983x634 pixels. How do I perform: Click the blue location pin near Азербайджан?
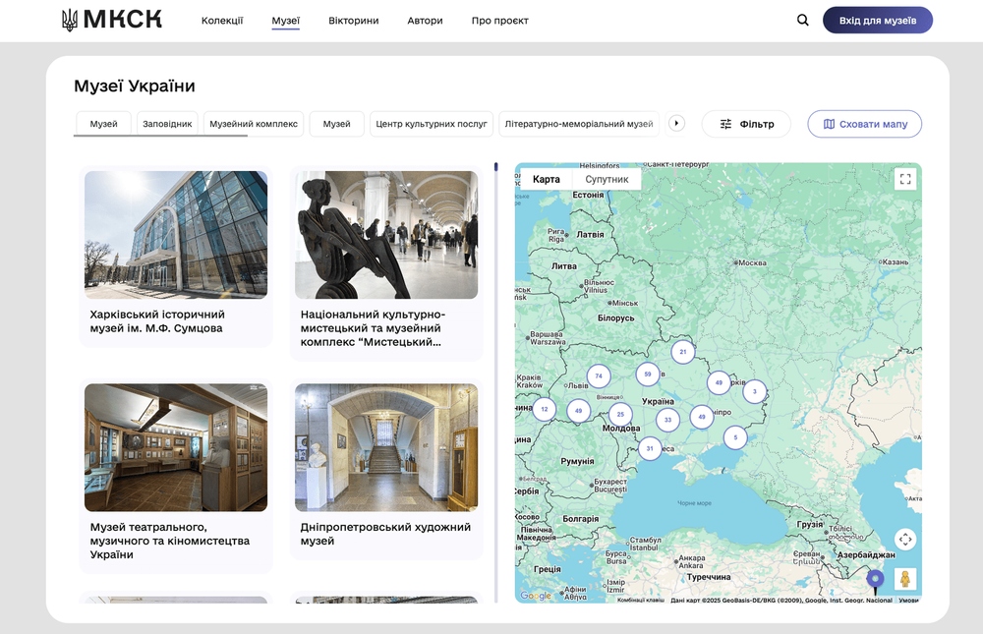pyautogui.click(x=875, y=579)
